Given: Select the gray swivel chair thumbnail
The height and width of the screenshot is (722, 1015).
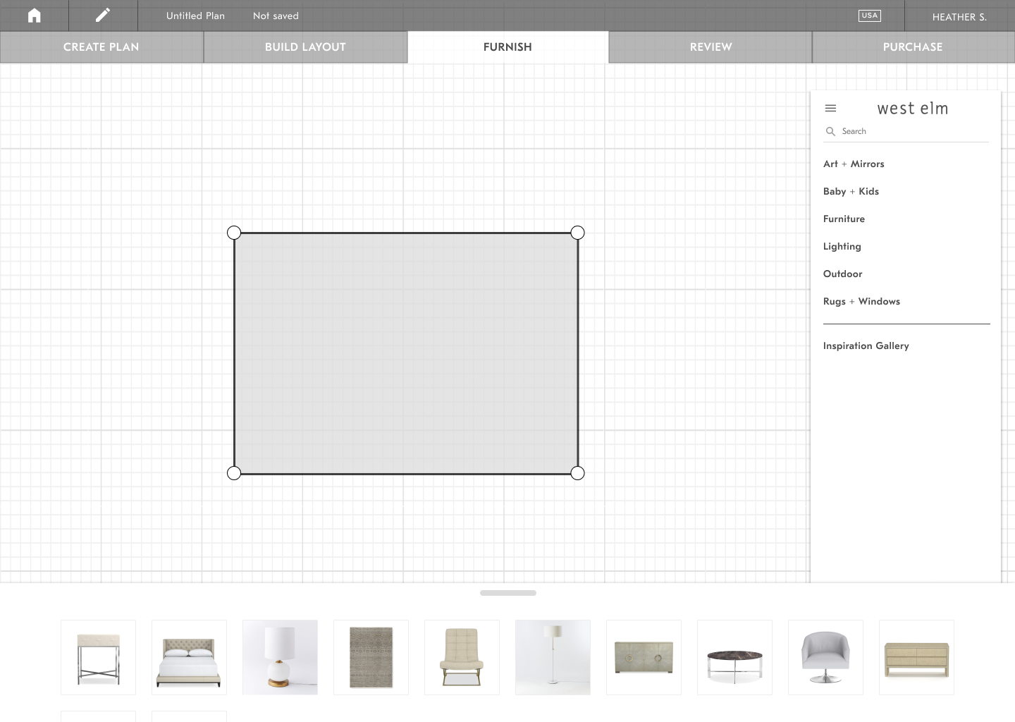Looking at the screenshot, I should pos(825,657).
